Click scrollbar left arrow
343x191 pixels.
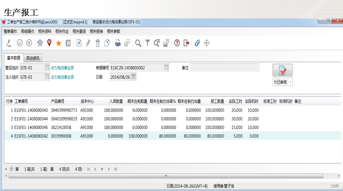pyautogui.click(x=6, y=176)
